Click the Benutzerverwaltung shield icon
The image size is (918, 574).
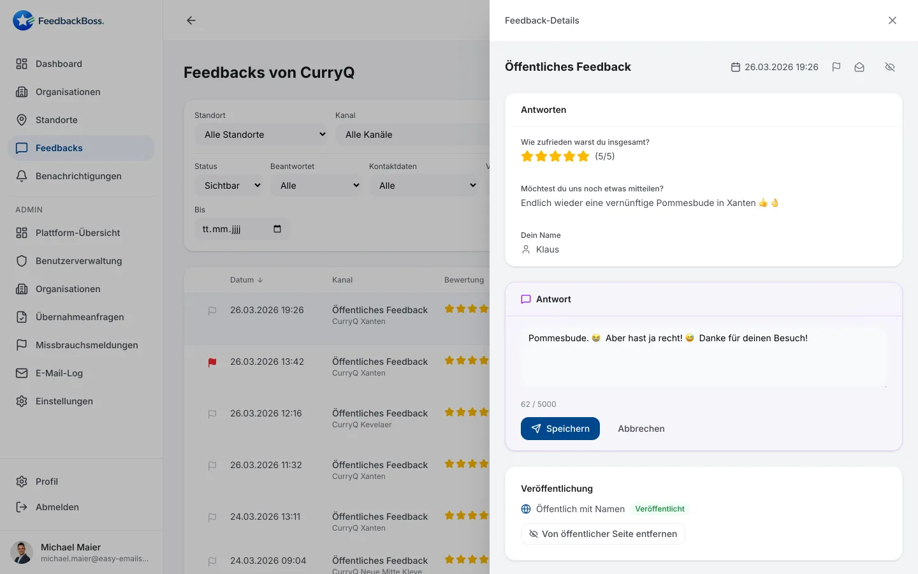pyautogui.click(x=22, y=261)
